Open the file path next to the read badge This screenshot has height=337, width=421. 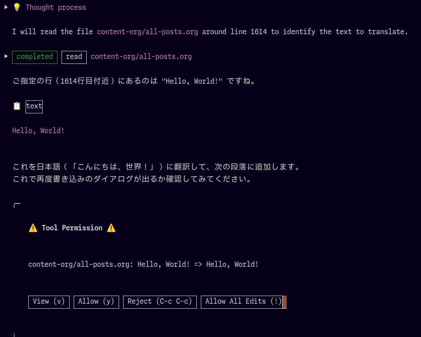coord(141,57)
